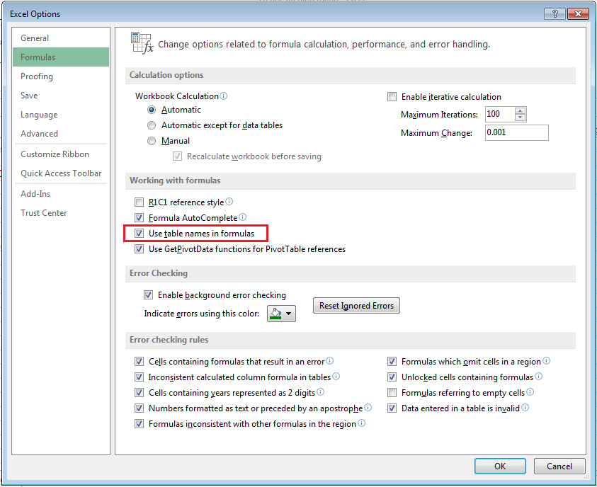Screen dimensions: 597x487
Task: Enable R1C1 reference style checkbox
Action: coord(139,202)
